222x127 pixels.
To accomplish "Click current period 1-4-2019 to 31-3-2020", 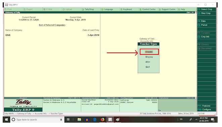I will (x=29, y=20).
